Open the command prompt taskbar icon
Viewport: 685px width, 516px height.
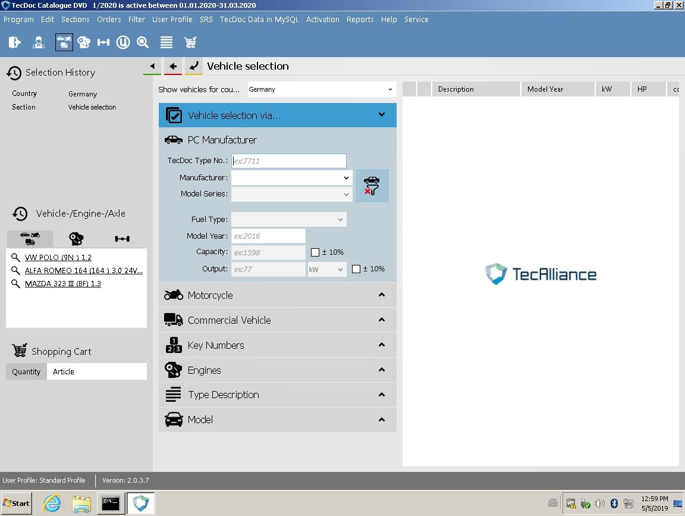click(x=110, y=504)
